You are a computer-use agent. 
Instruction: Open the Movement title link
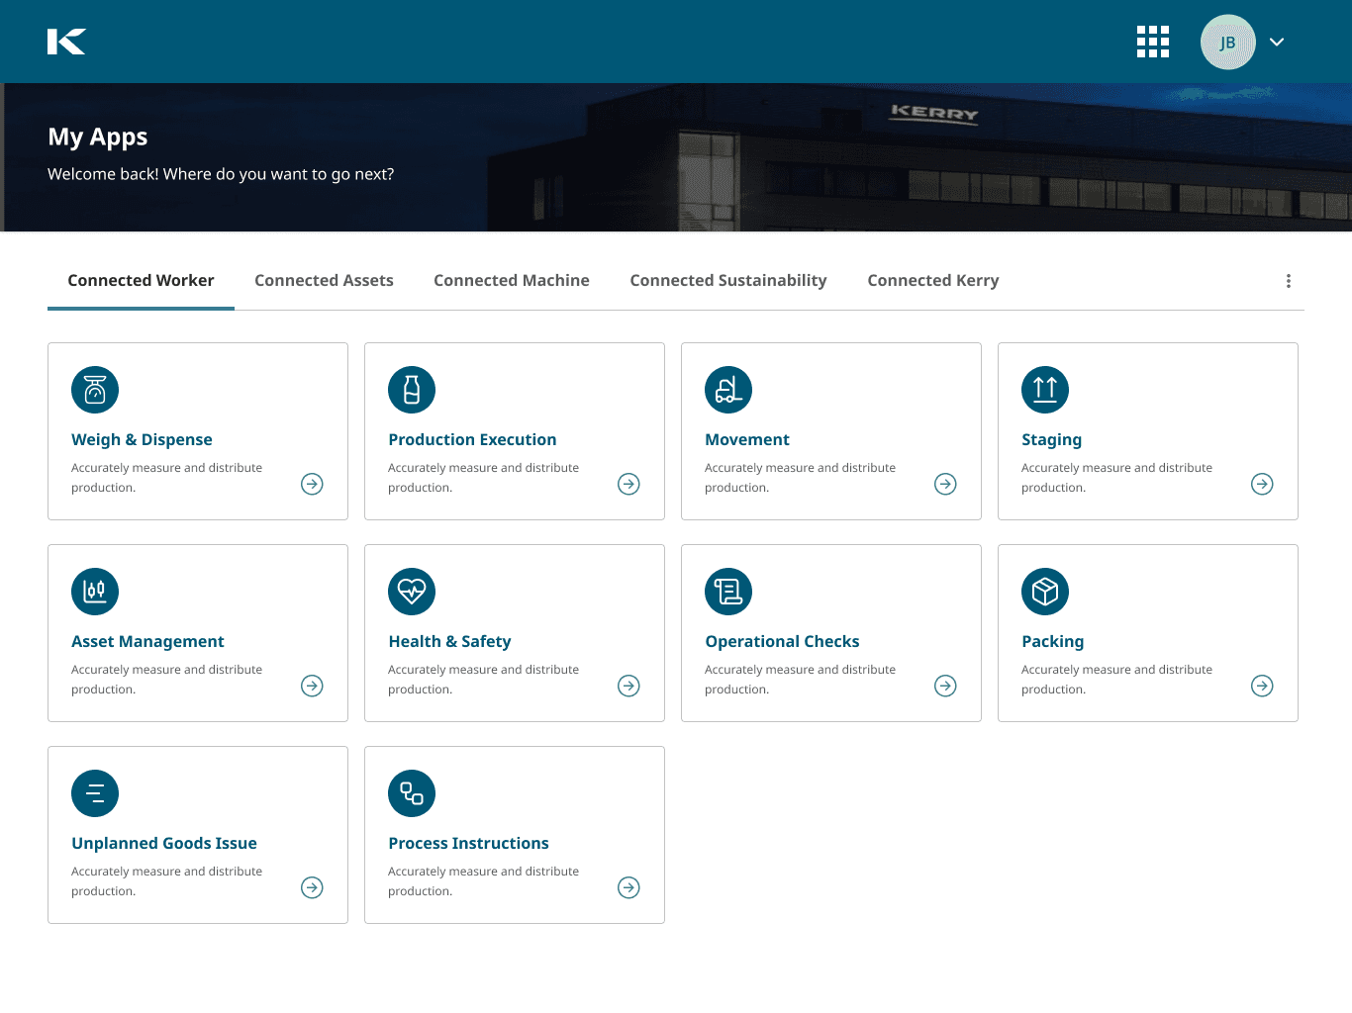pos(747,439)
